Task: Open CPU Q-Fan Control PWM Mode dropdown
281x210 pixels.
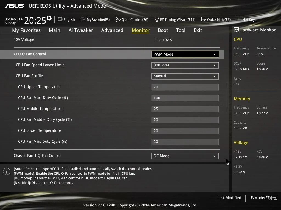Action: (185, 54)
